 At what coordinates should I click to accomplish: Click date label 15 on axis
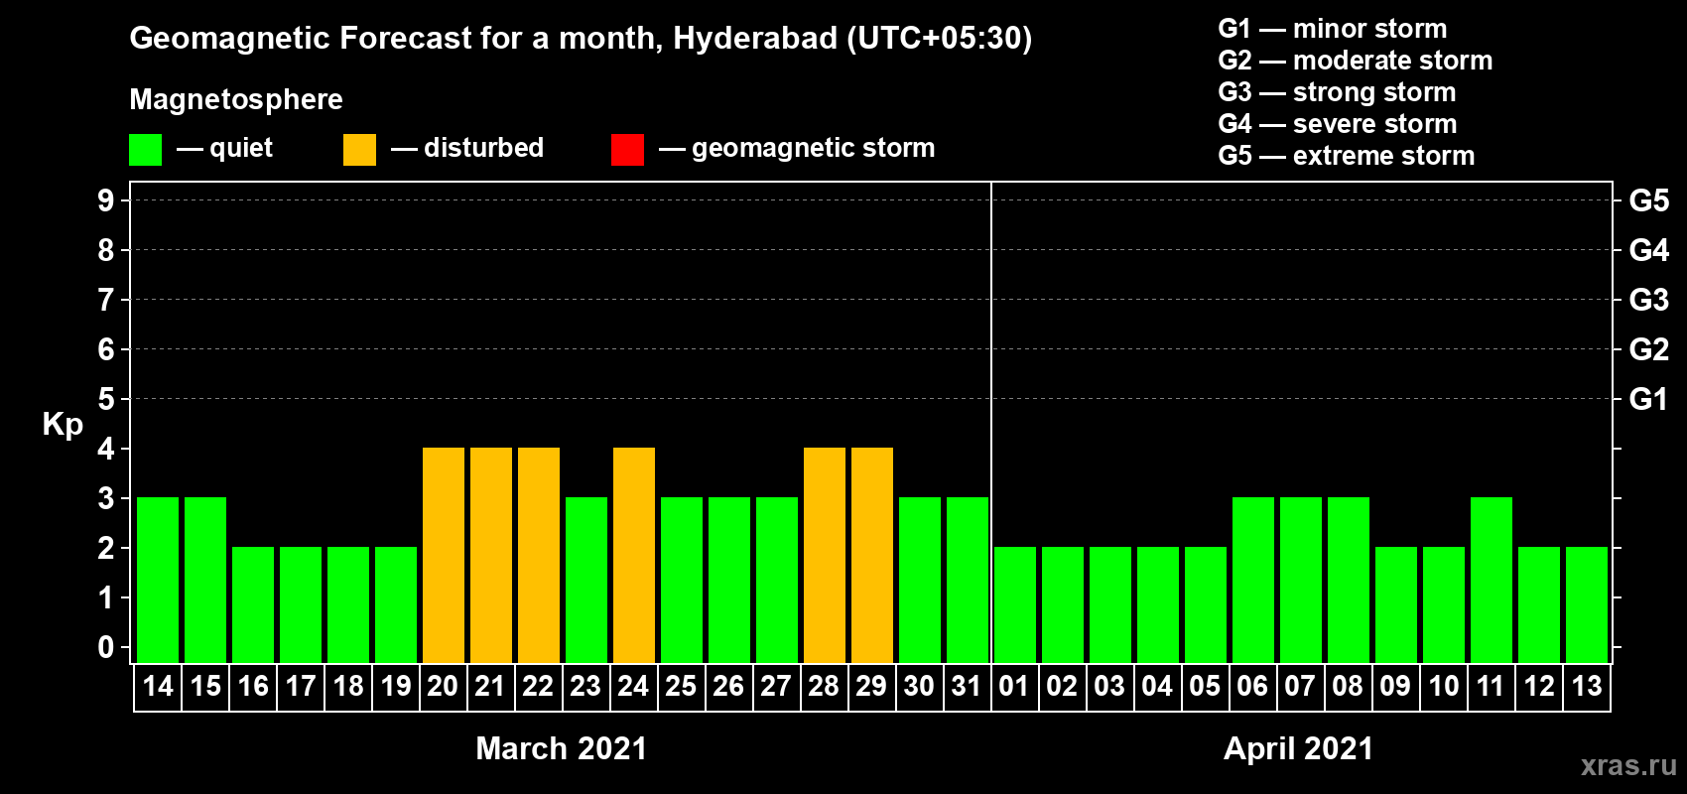(205, 686)
